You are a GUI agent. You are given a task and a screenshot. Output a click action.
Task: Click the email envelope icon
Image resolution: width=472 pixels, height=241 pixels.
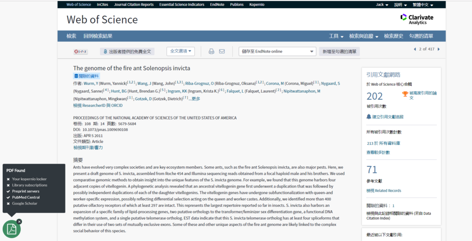tap(222, 52)
